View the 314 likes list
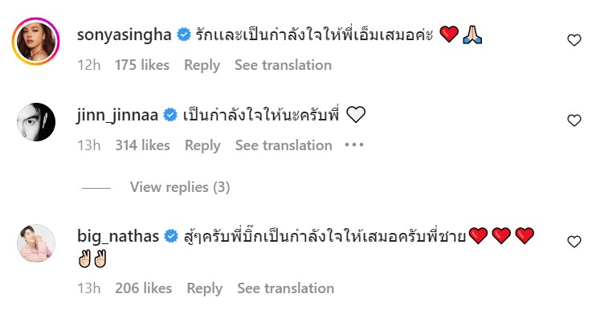 point(143,145)
